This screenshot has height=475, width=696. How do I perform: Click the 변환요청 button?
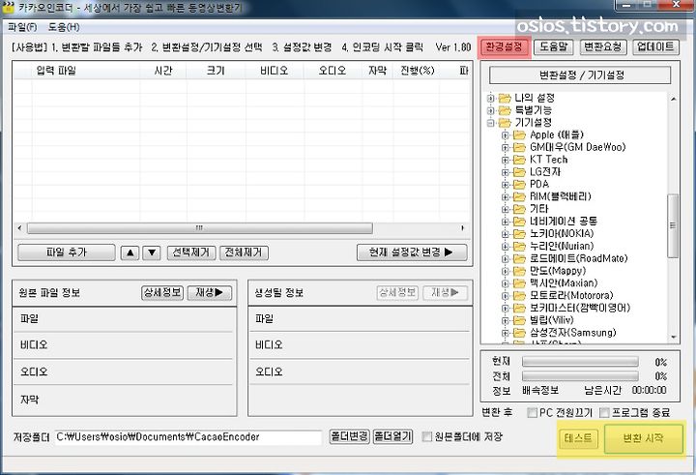click(603, 46)
